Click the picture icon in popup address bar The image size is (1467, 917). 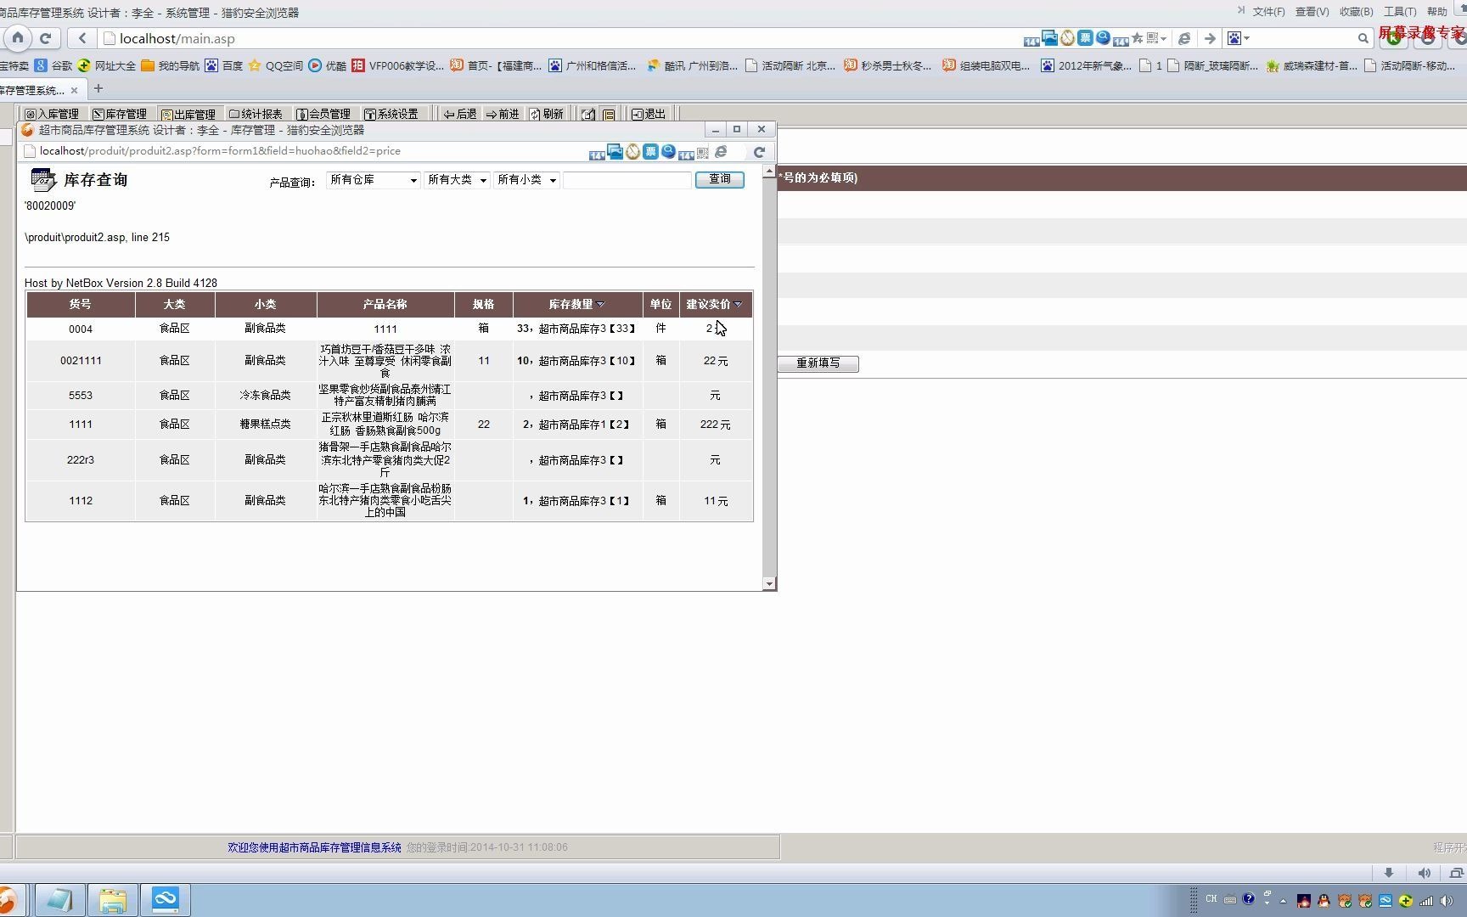click(615, 151)
